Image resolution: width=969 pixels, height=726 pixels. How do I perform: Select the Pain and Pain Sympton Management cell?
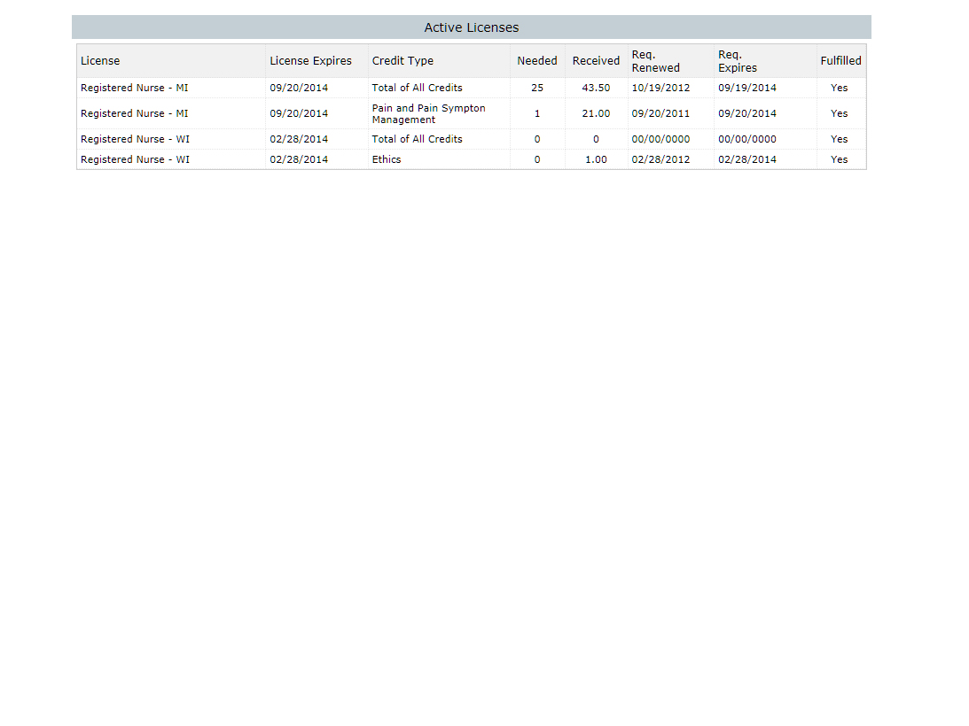click(x=428, y=113)
